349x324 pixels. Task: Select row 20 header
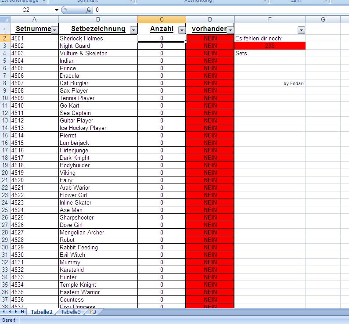5,173
